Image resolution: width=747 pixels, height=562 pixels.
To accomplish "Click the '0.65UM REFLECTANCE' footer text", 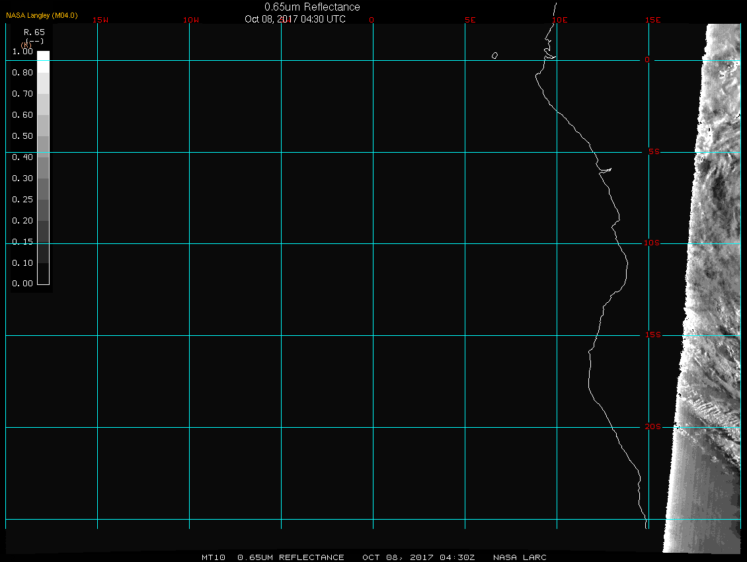I will pyautogui.click(x=291, y=557).
